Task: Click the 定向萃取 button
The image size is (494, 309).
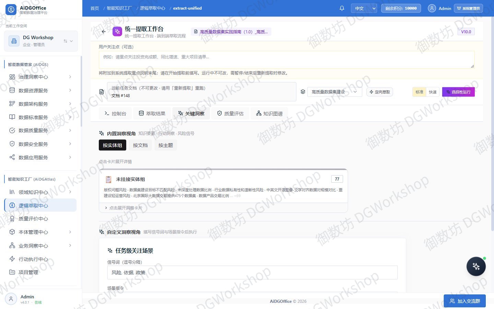Action: coord(380,92)
